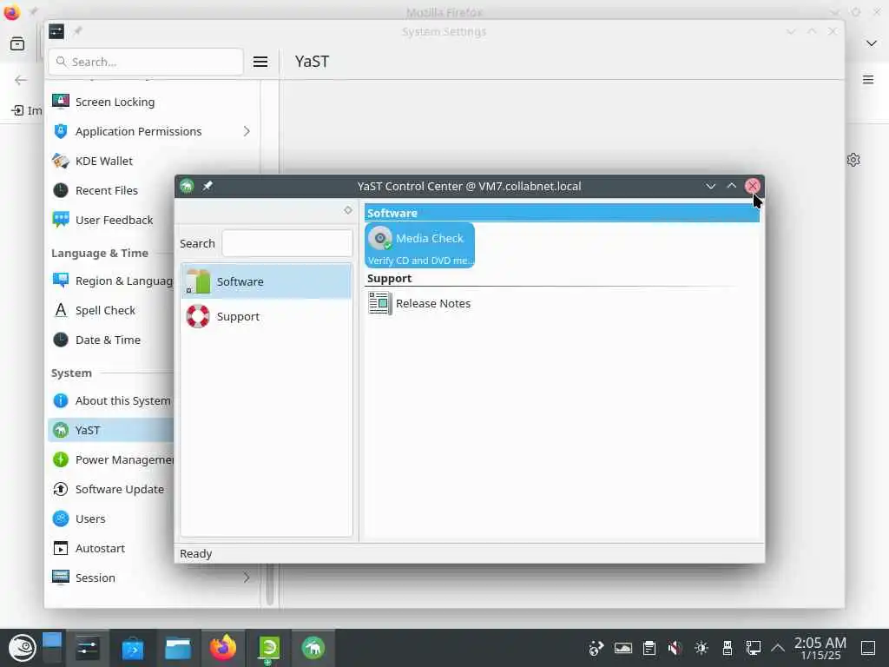The height and width of the screenshot is (667, 889).
Task: Switch virtual desktop via pager
Action: pos(51,648)
